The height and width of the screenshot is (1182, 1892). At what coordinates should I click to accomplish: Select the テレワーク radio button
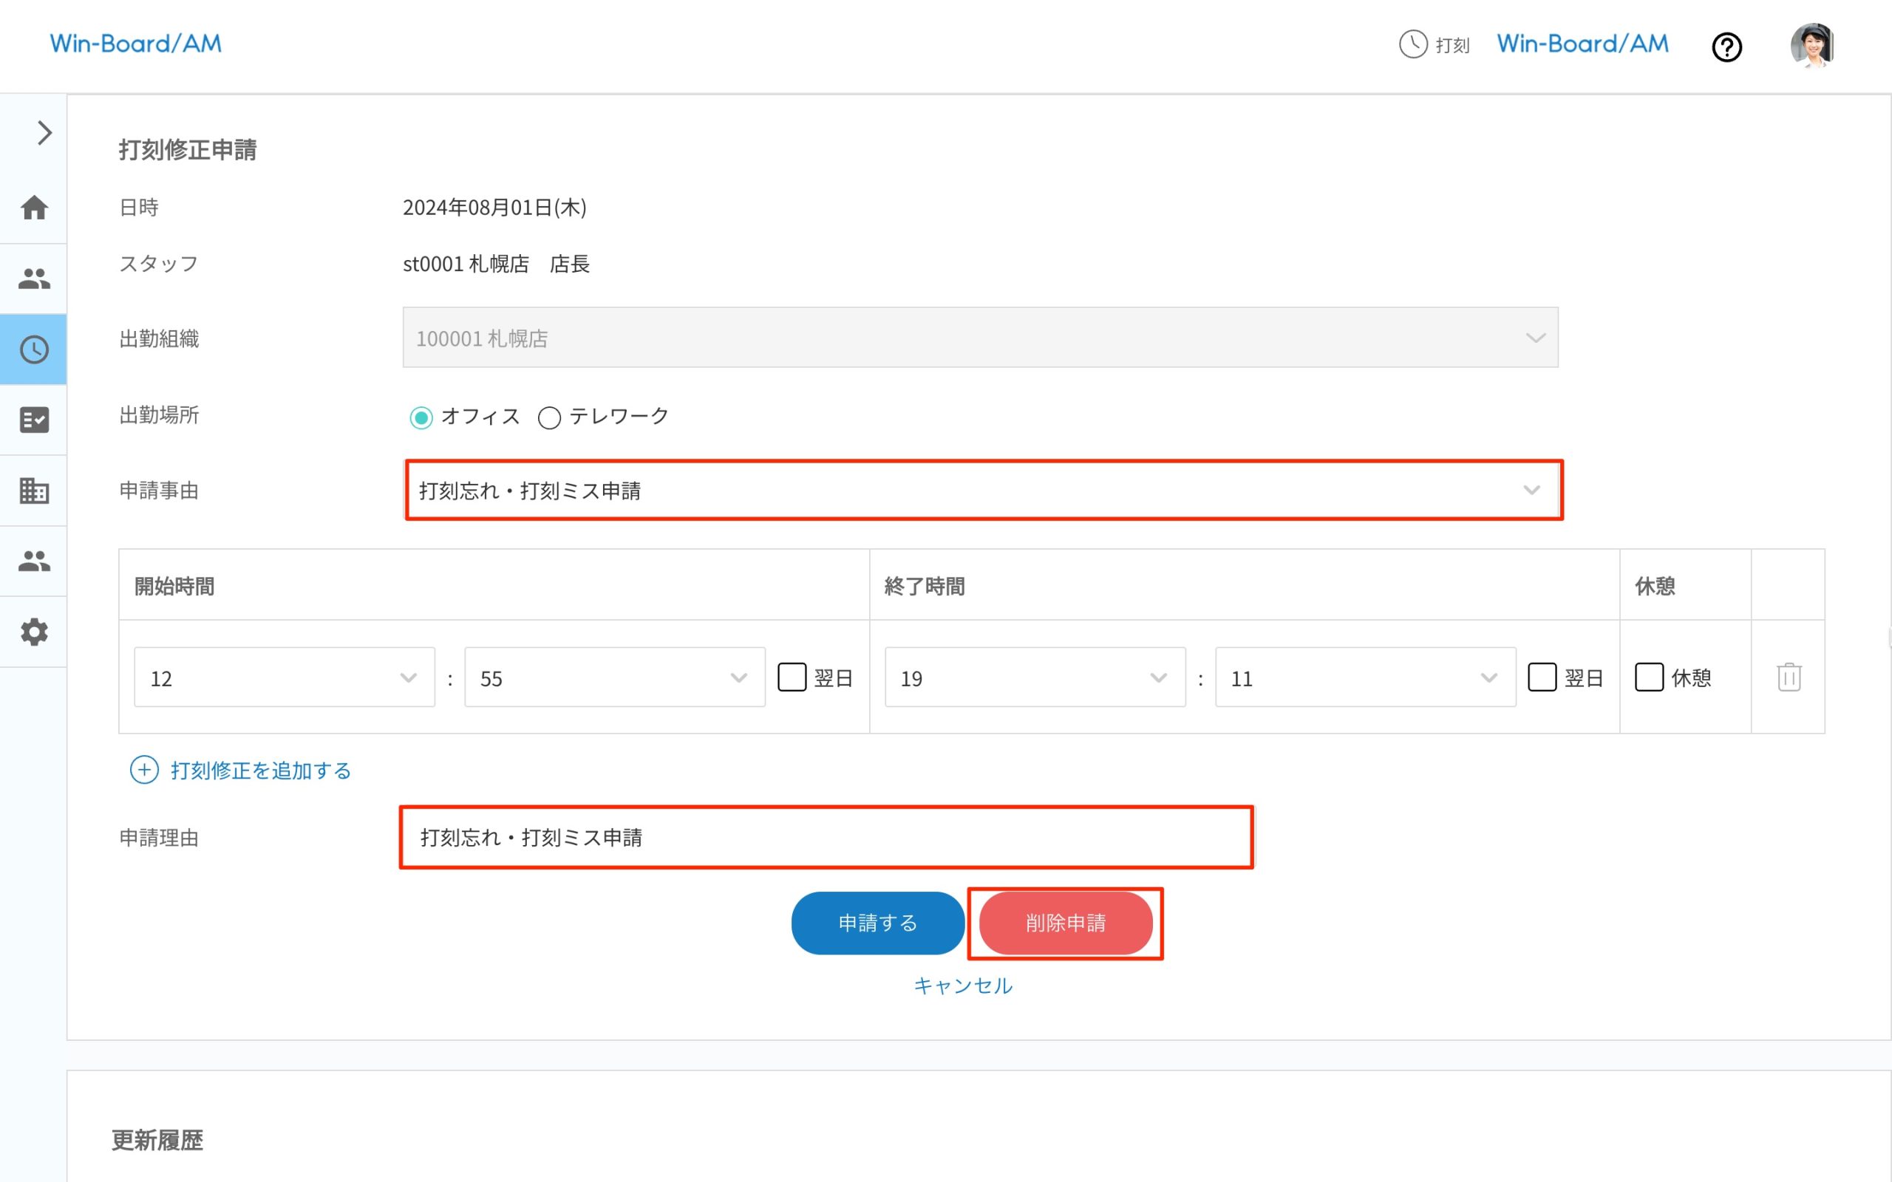point(550,417)
